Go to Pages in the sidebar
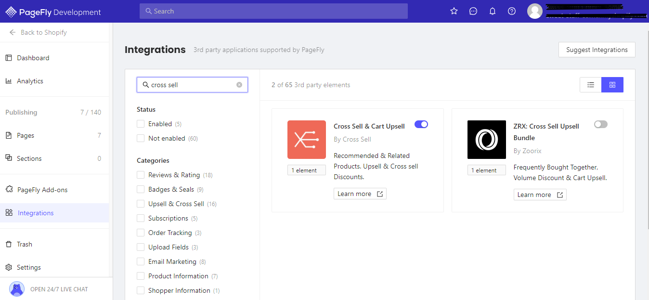Image resolution: width=649 pixels, height=300 pixels. coord(54,135)
